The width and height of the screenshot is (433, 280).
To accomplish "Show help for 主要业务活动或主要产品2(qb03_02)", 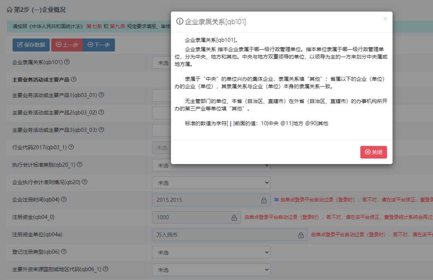I will pyautogui.click(x=101, y=112).
